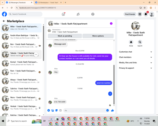The height and width of the screenshot is (126, 158).
Task: Go back in browser history
Action: [x=3, y=8]
